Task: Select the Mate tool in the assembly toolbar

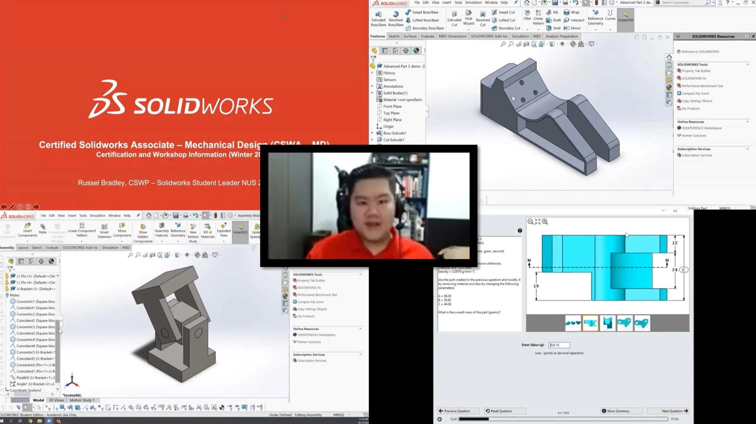Action: tap(43, 230)
